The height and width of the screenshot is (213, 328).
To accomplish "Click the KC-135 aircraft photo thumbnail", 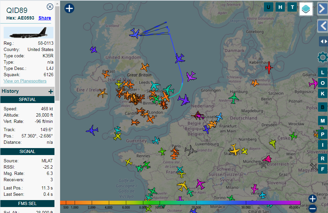I will [29, 32].
